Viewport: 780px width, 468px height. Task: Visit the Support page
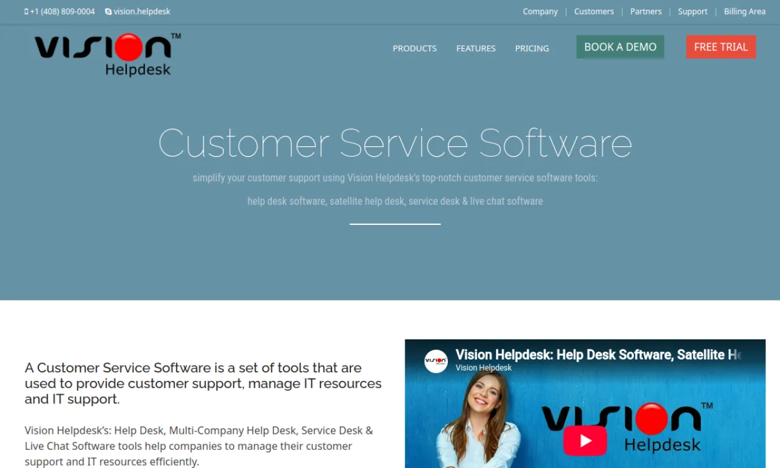[693, 12]
